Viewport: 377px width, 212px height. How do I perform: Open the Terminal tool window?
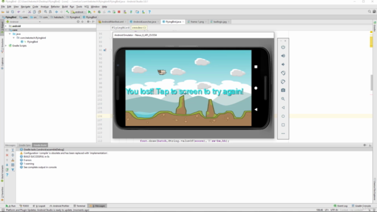pyautogui.click(x=80, y=206)
